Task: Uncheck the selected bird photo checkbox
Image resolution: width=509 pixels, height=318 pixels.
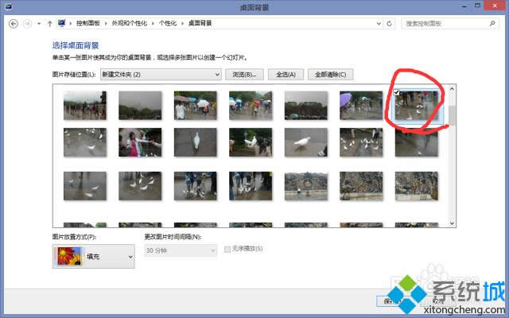Action: tap(396, 92)
